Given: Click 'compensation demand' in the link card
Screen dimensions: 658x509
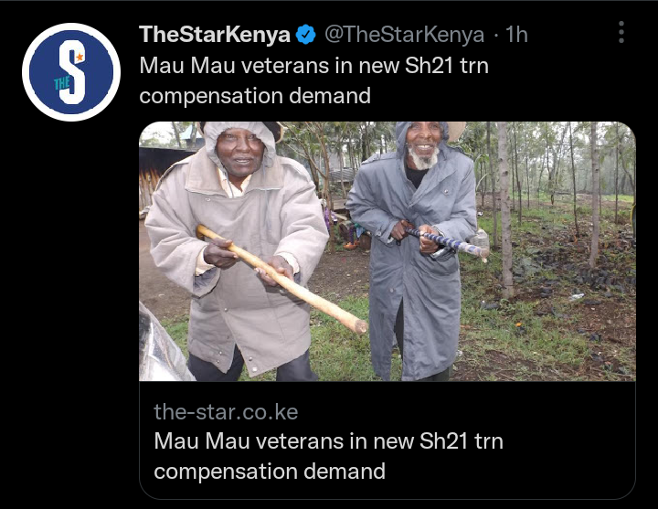Looking at the screenshot, I should coord(270,472).
